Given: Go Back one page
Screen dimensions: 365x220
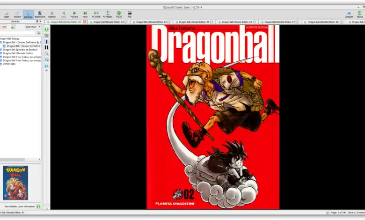Looking at the screenshot, I should point(63,15).
